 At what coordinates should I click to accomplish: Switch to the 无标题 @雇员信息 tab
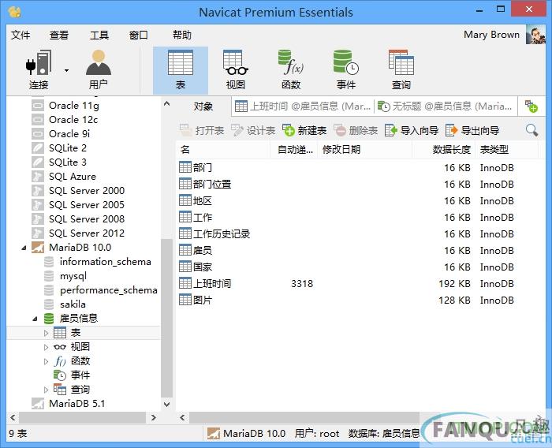[446, 106]
